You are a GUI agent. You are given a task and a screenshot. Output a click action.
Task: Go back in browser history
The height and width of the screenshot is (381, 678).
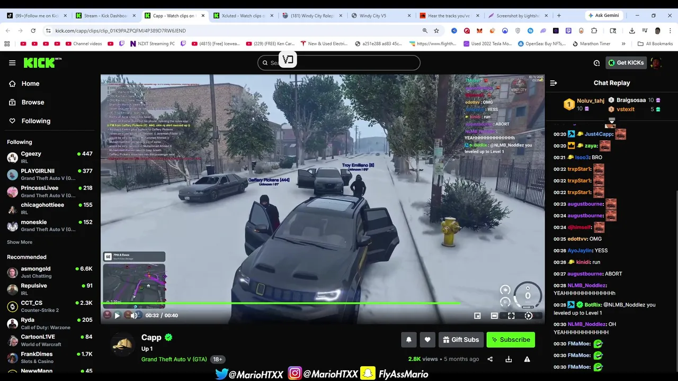7,31
